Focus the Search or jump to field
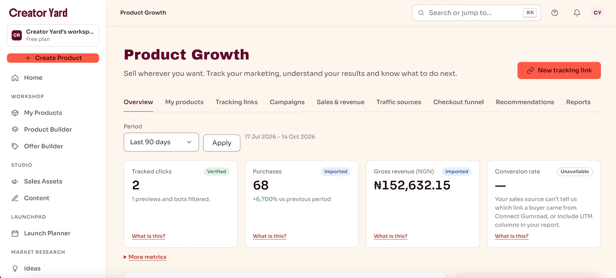 (x=476, y=13)
